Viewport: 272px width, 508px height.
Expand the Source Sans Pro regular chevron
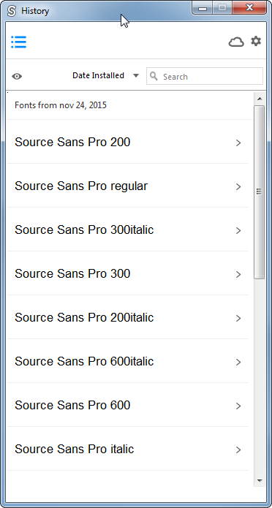238,186
